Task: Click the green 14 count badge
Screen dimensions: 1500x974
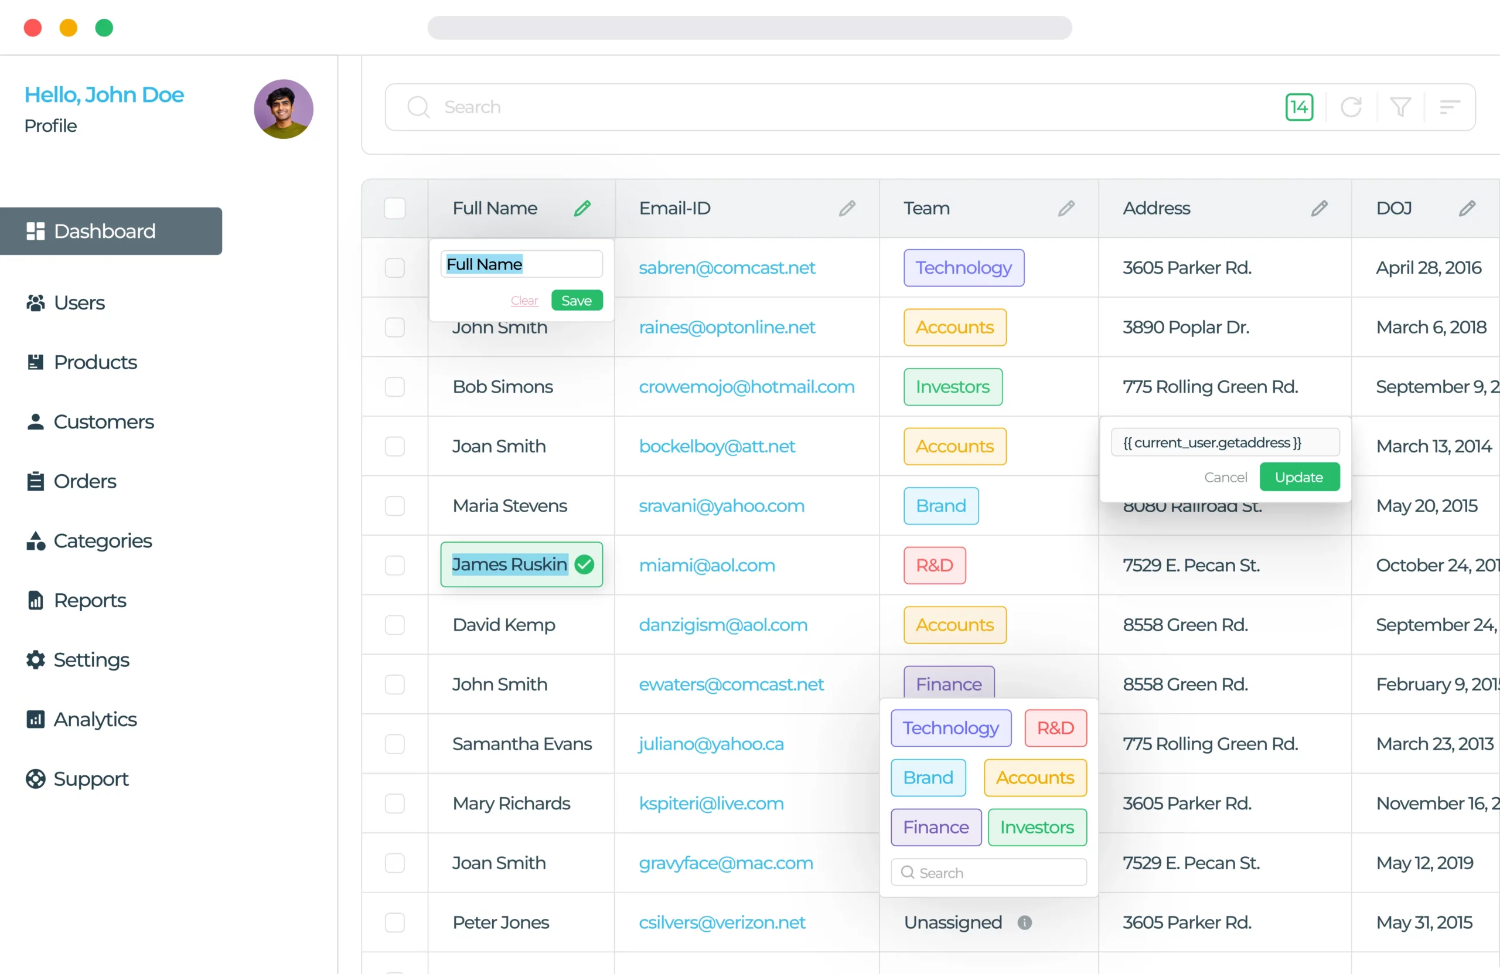Action: pos(1299,107)
